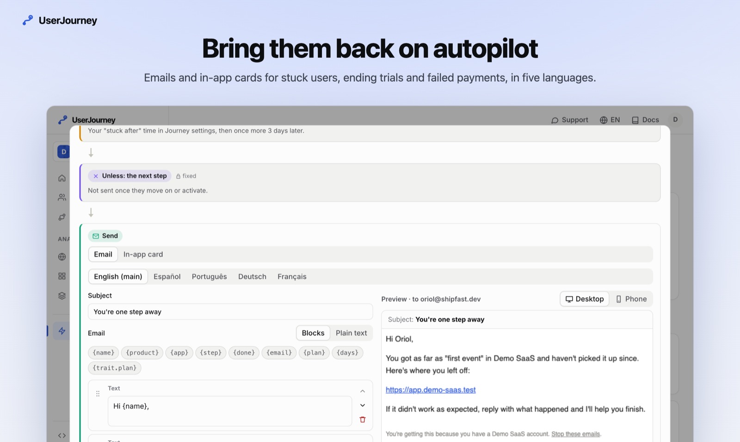The image size is (740, 442).
Task: Choose the Blocks editor mode
Action: pyautogui.click(x=313, y=333)
